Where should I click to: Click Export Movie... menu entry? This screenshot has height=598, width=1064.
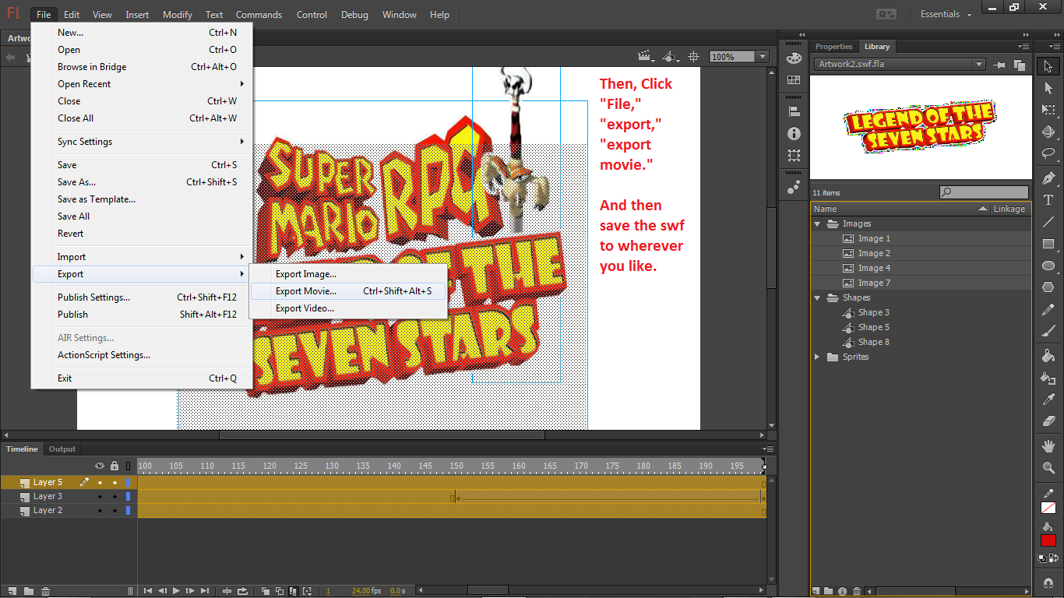pos(347,291)
